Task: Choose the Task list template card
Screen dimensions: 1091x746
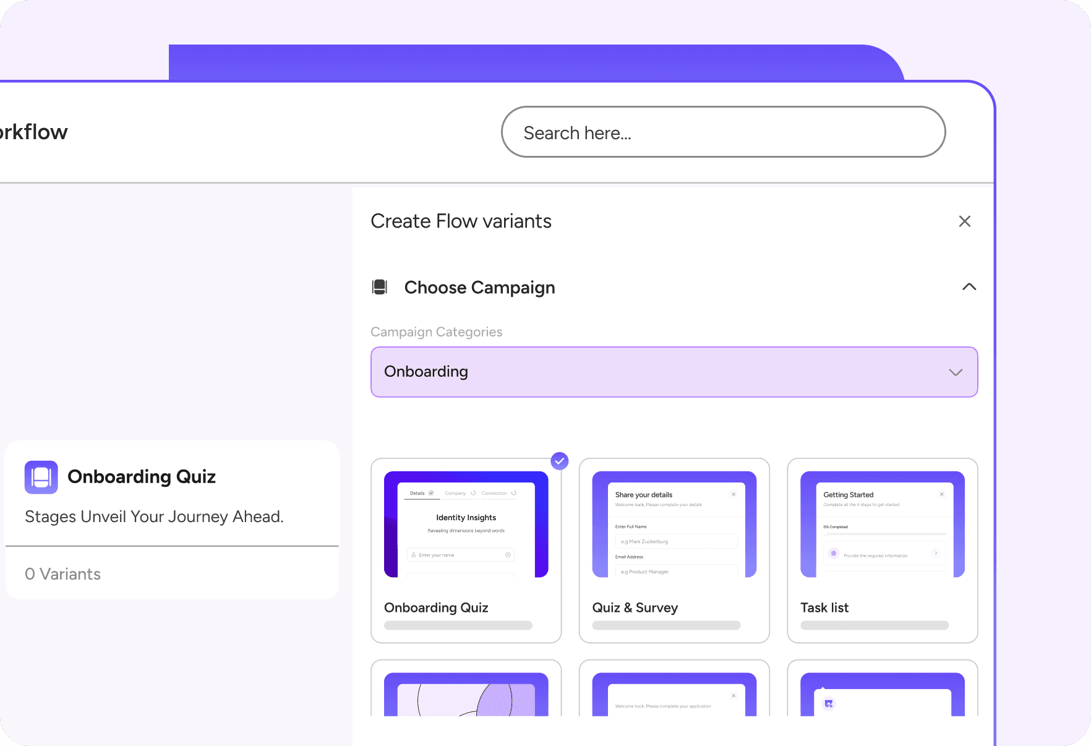Action: (x=882, y=550)
